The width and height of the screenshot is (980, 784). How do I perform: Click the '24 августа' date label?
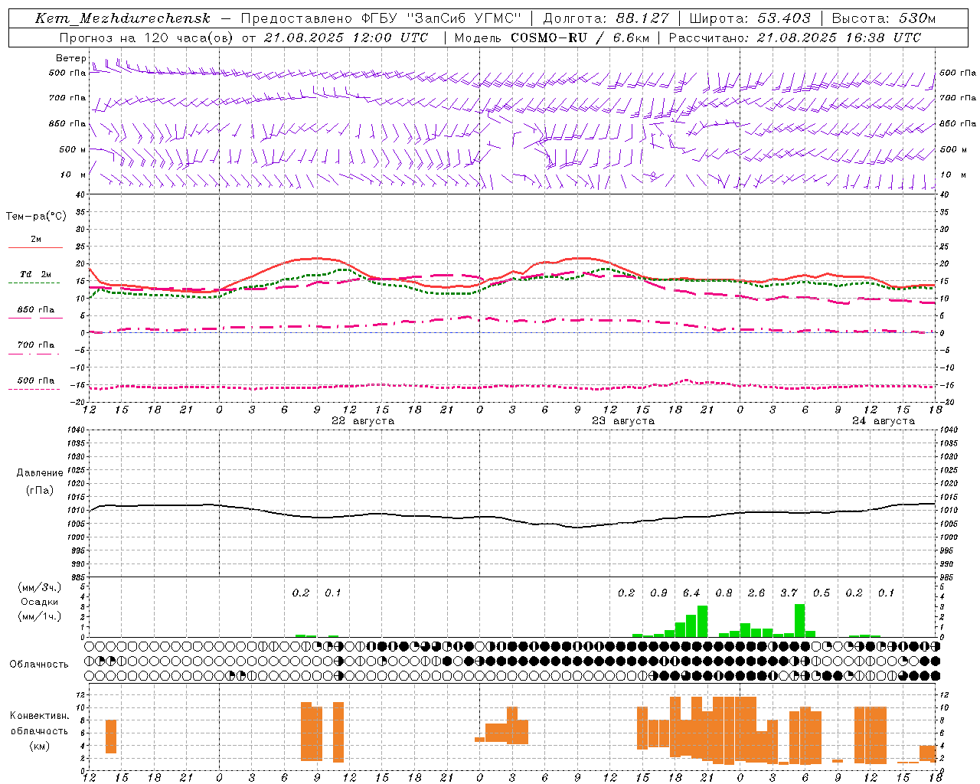point(884,421)
